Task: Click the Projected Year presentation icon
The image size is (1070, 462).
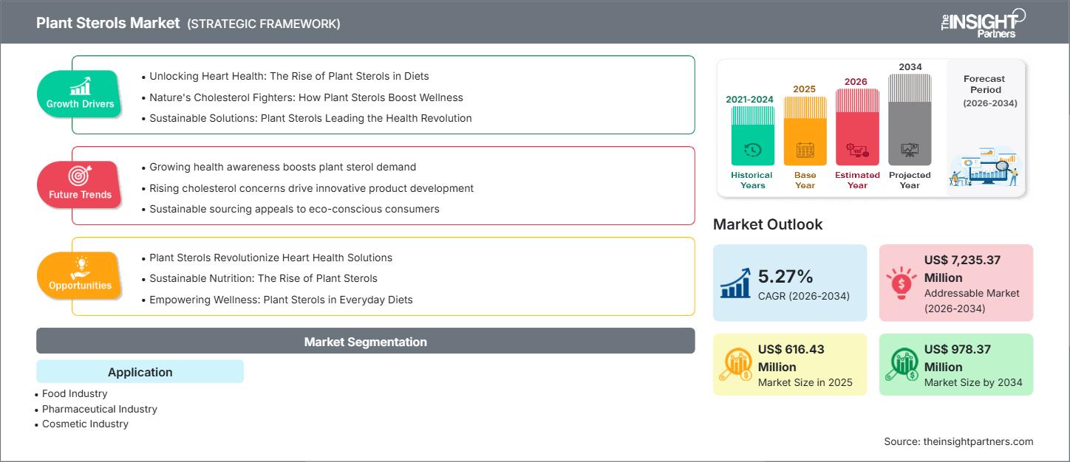Action: tap(910, 151)
